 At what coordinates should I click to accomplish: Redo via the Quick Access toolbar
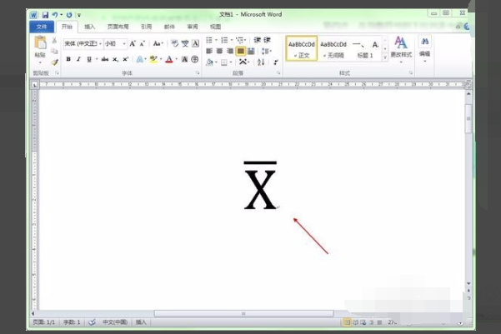click(69, 15)
